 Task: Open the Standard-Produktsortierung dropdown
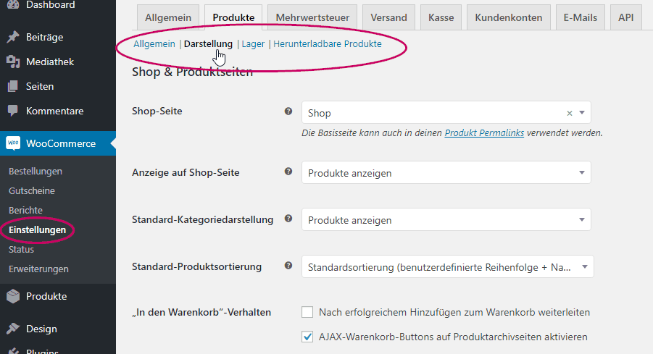coord(448,266)
